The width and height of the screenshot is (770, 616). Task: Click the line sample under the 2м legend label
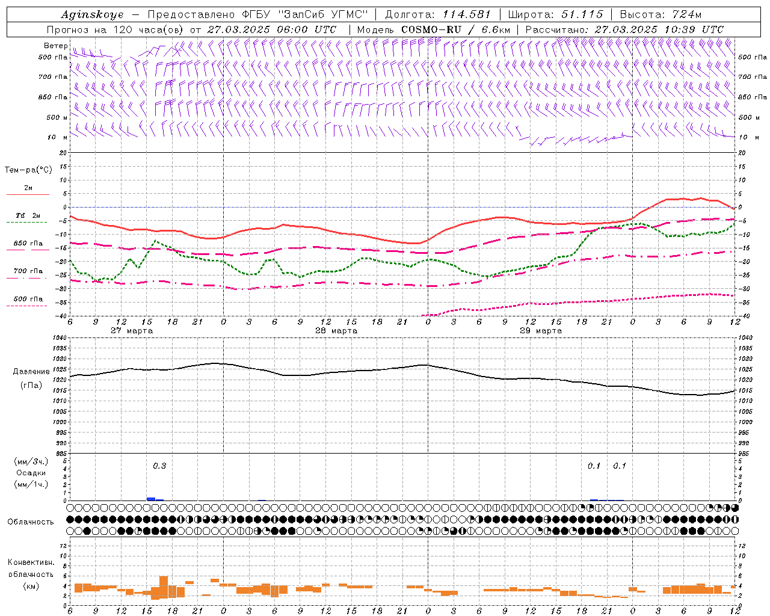(28, 195)
